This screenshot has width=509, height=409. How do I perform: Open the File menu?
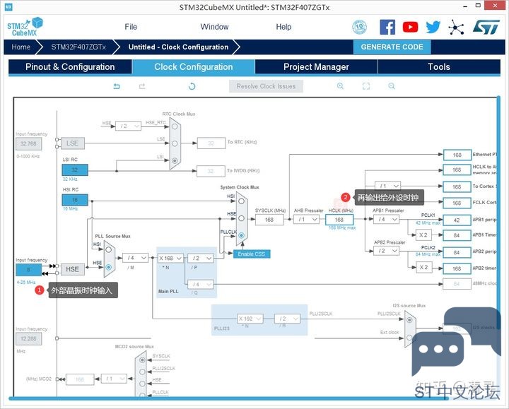(x=131, y=27)
